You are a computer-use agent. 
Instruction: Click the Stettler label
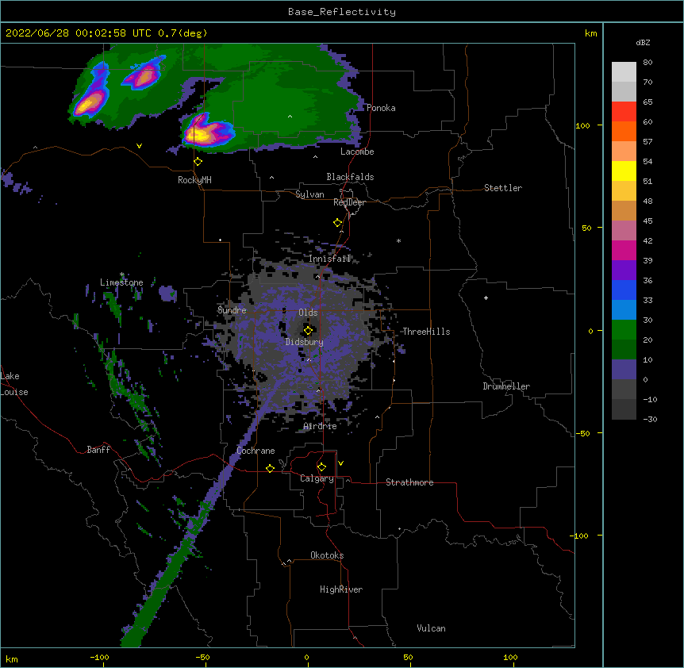[502, 188]
